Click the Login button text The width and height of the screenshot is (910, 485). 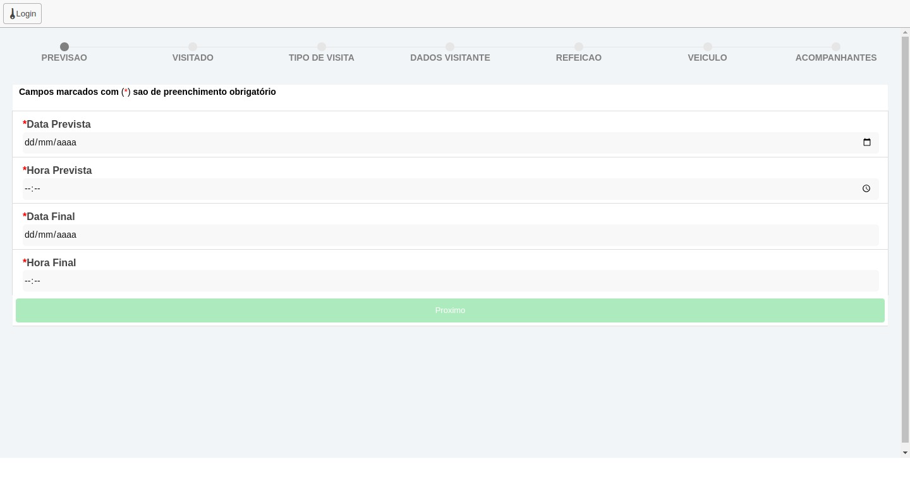(x=26, y=14)
